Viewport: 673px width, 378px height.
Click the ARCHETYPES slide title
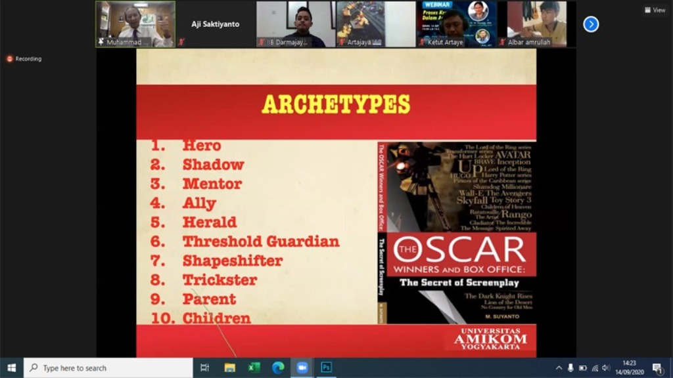tap(336, 105)
